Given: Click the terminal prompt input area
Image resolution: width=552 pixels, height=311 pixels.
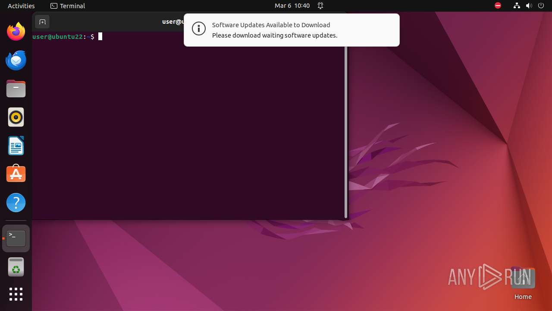Looking at the screenshot, I should tap(188, 125).
